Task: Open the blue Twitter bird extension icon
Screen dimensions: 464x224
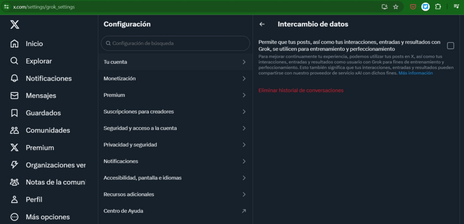Action: (425, 7)
